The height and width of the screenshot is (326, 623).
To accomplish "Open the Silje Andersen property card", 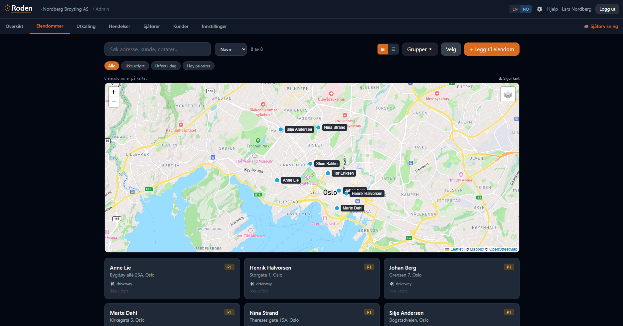I will (452, 314).
